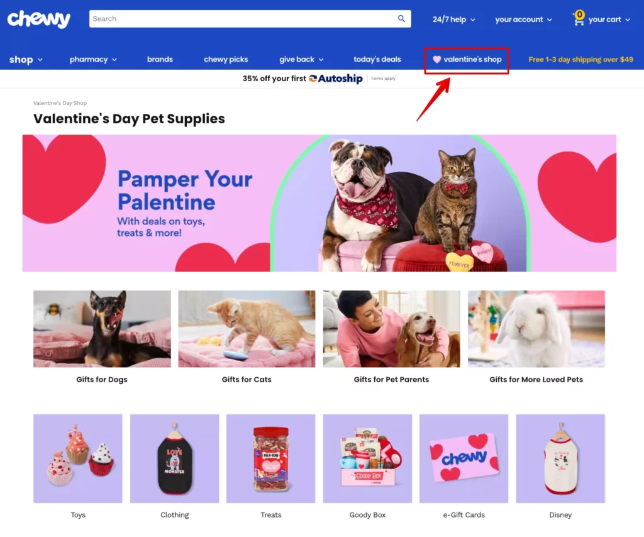Viewport: 644px width, 537px height.
Task: Open the your account dropdown
Action: point(523,19)
